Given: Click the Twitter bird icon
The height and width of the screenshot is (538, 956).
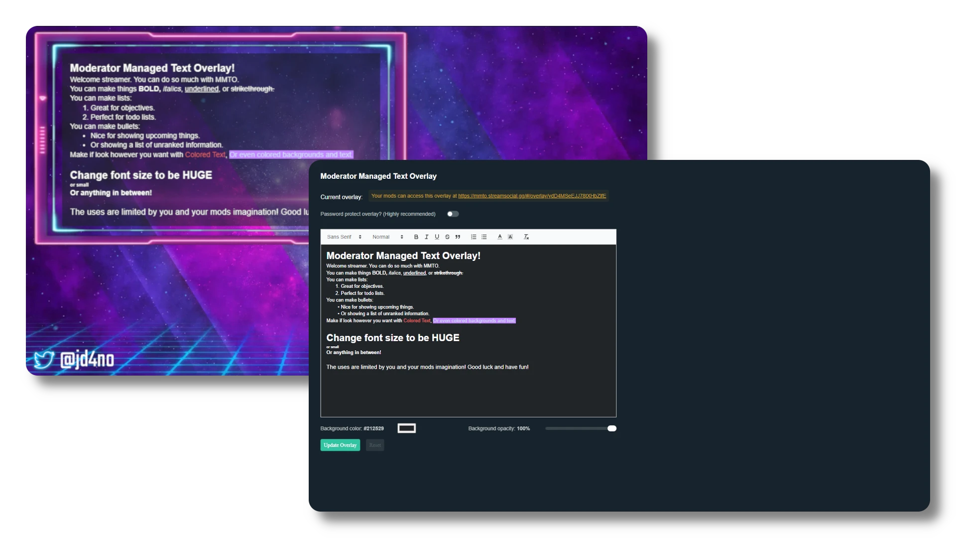Looking at the screenshot, I should pos(44,359).
